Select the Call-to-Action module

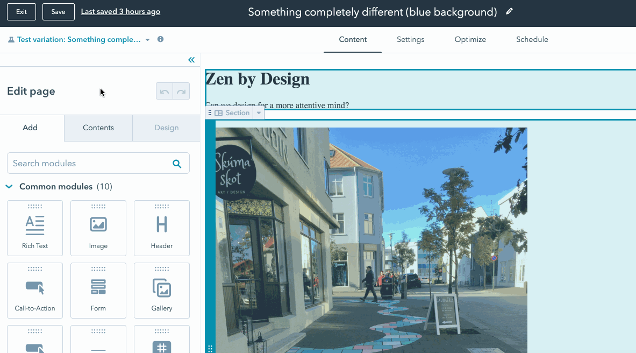pyautogui.click(x=35, y=291)
